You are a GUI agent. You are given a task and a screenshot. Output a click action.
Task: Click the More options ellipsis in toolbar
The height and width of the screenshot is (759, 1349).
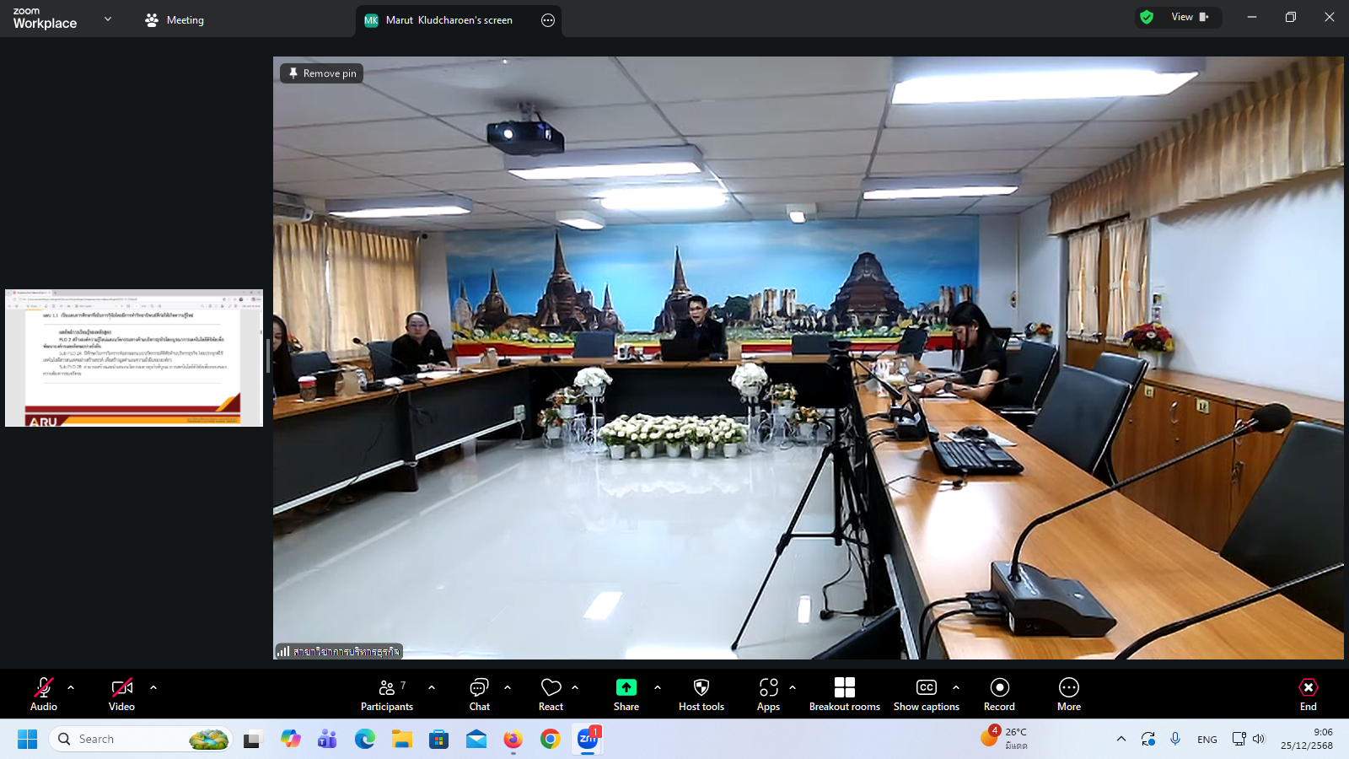1068,694
